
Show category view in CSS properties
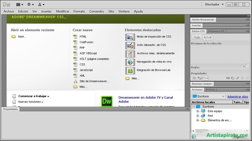coord(194,78)
